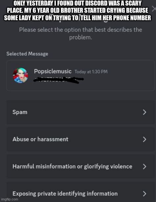Image resolution: width=156 pixels, height=202 pixels.
Task: Click the arrow next to Harmful misinformation
Action: point(144,167)
